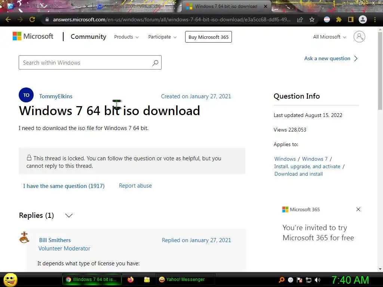Go back to the previous page
Screen dimensions: 383x287
(x=8, y=19)
